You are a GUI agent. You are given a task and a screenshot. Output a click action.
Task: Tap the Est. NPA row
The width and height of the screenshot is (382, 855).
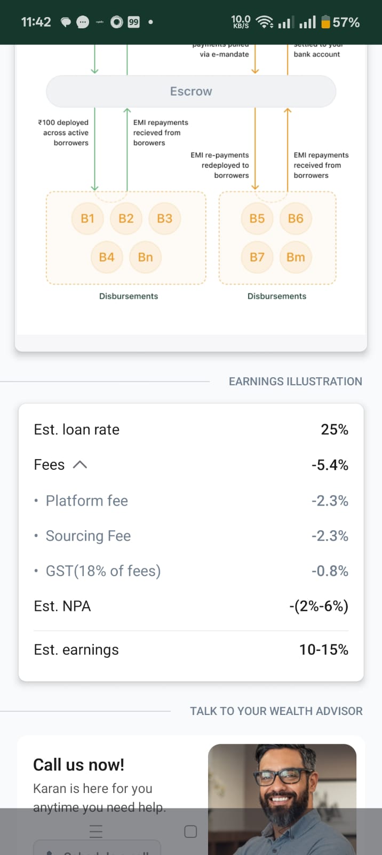click(191, 606)
